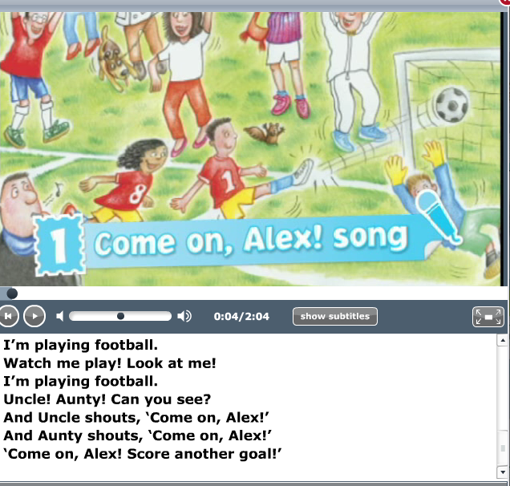Click the red close button at top corner

(505, 2)
